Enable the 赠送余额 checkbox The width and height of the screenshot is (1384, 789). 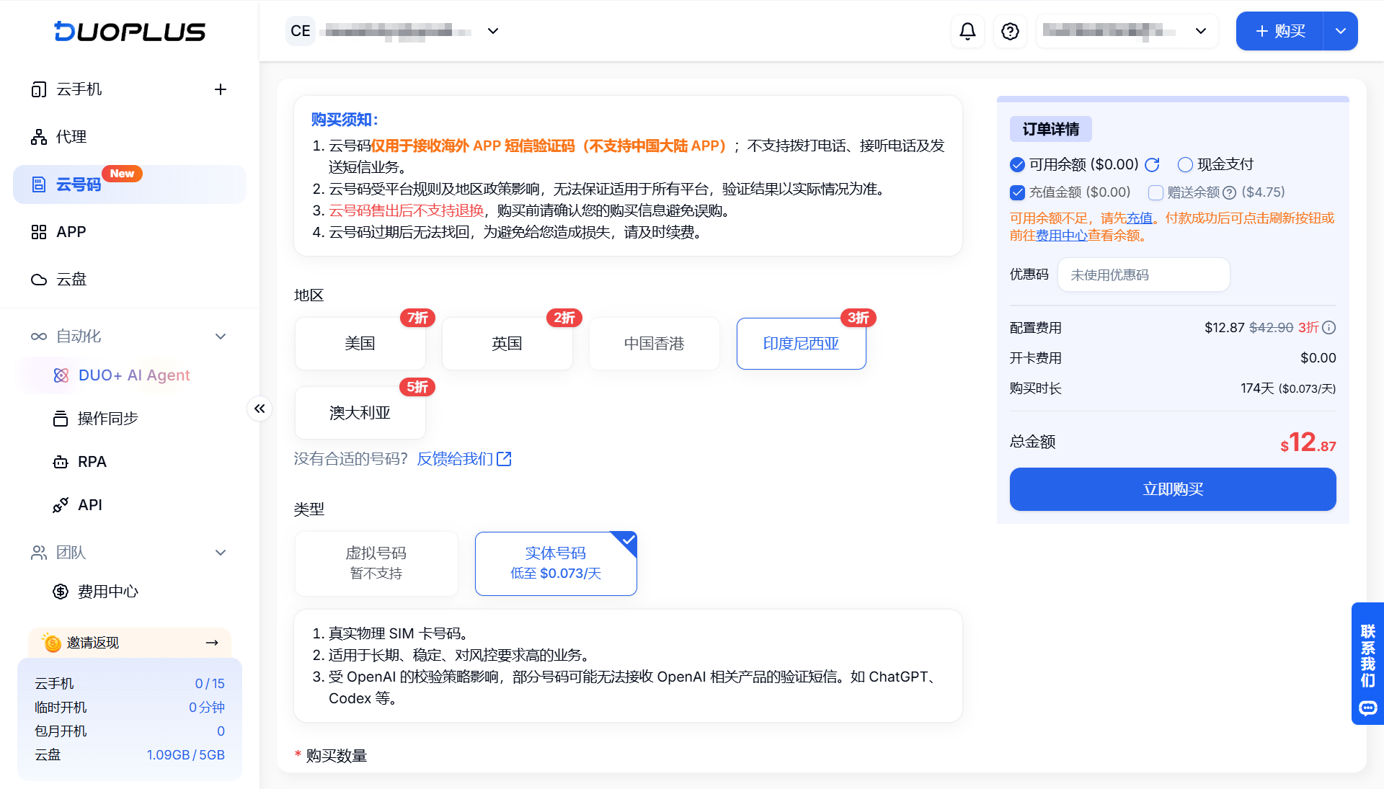pos(1155,192)
